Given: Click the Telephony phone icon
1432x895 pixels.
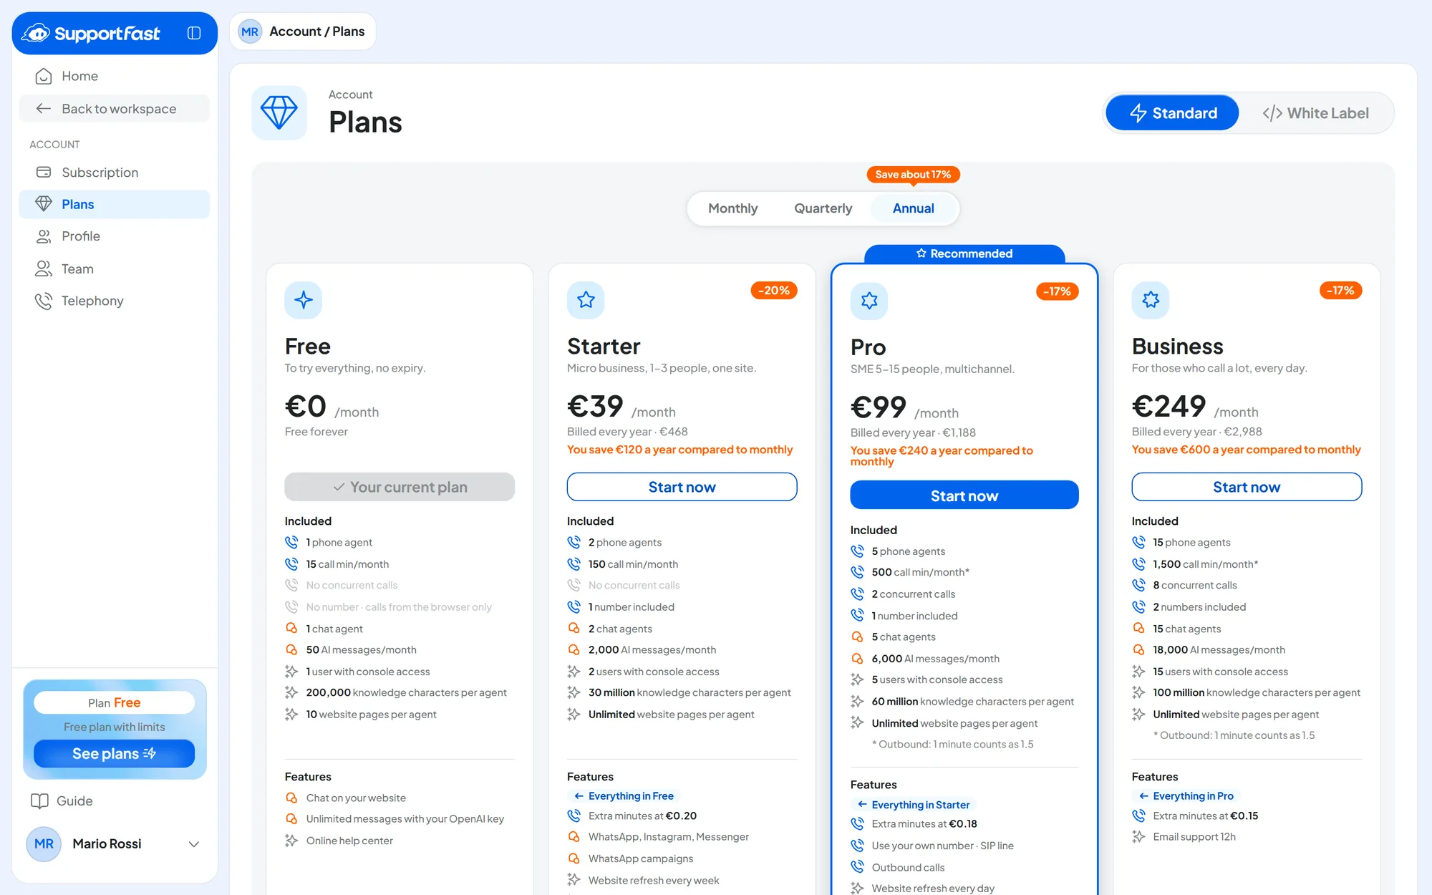Looking at the screenshot, I should [x=44, y=301].
